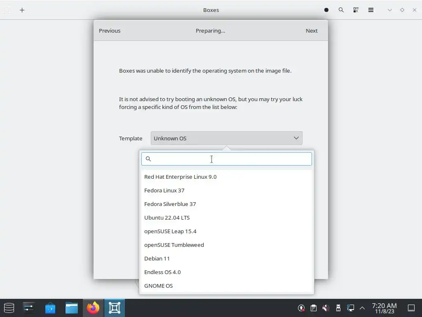
Task: Click the Next button in dialog
Action: (x=312, y=31)
